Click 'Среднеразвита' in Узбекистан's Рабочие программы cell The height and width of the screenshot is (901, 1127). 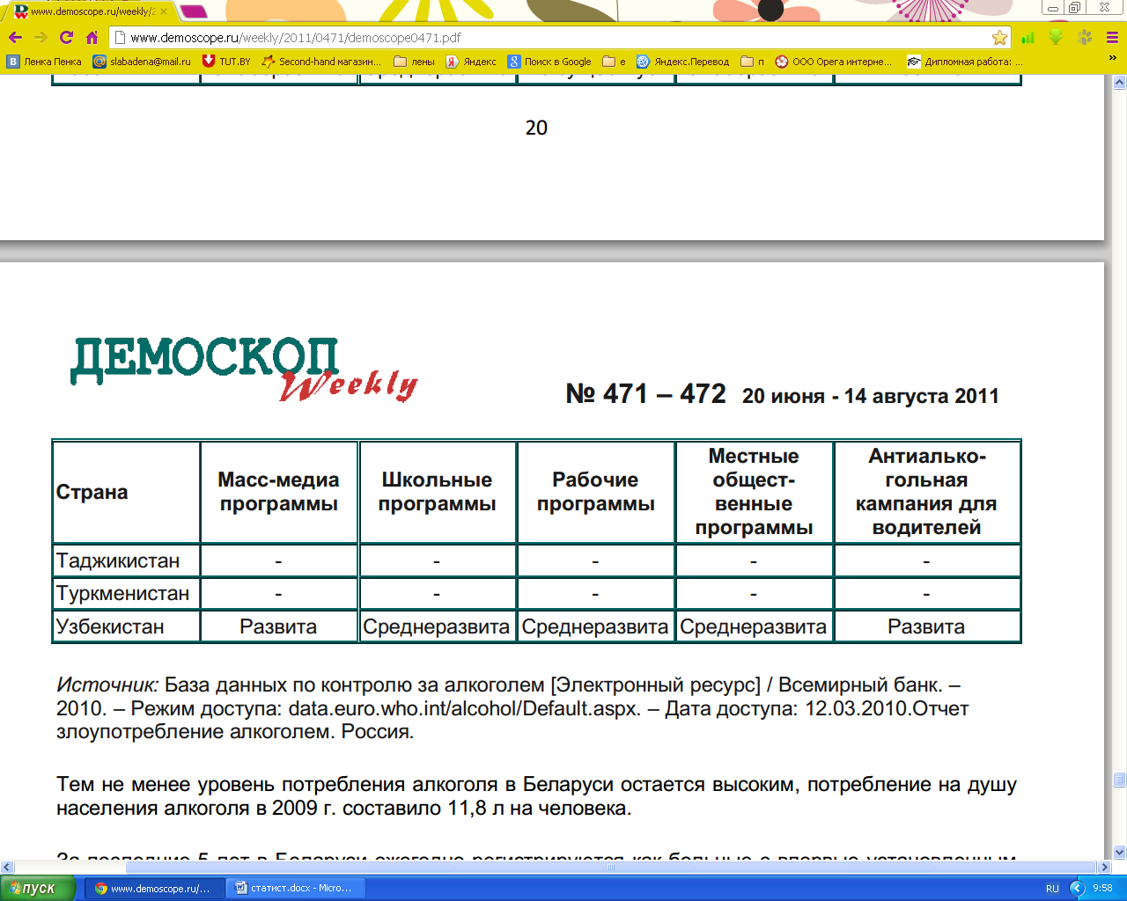click(x=595, y=626)
